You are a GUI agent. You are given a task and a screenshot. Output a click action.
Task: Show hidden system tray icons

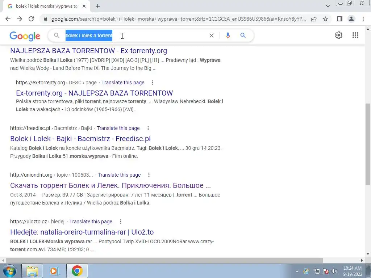[x=297, y=271]
